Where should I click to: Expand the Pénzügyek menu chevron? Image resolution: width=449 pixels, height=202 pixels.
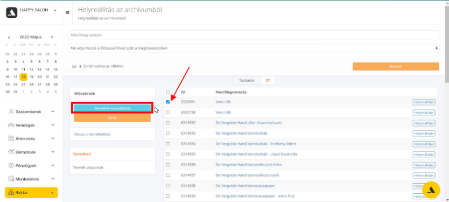(53, 165)
